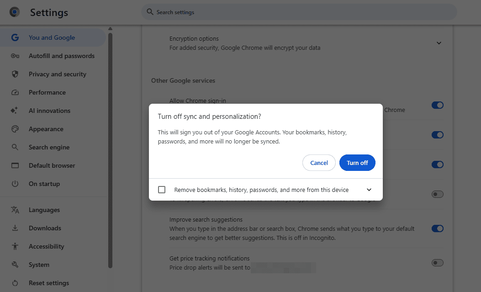481x292 pixels.
Task: Click the Languages translate icon
Action: pyautogui.click(x=15, y=210)
